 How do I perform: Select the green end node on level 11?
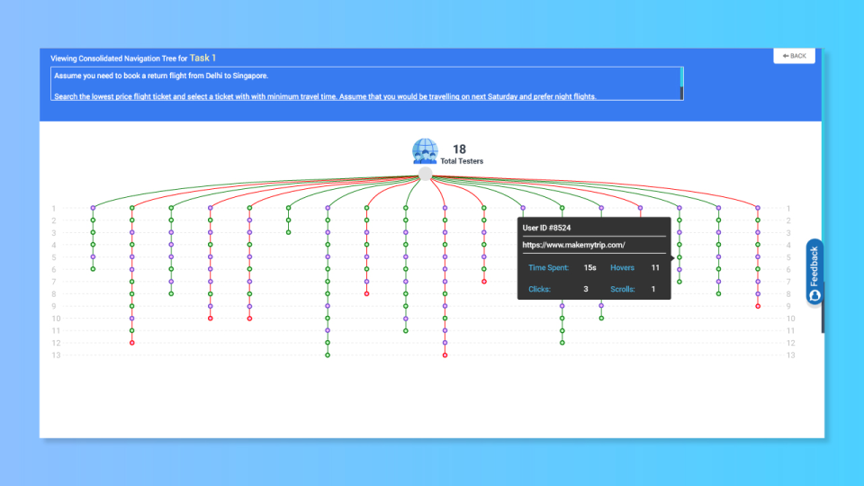tap(406, 330)
